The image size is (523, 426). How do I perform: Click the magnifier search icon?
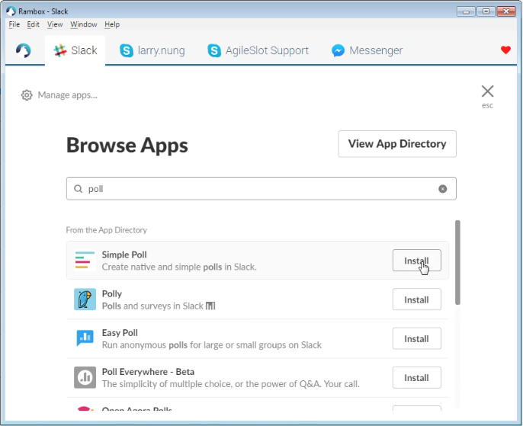tap(78, 189)
